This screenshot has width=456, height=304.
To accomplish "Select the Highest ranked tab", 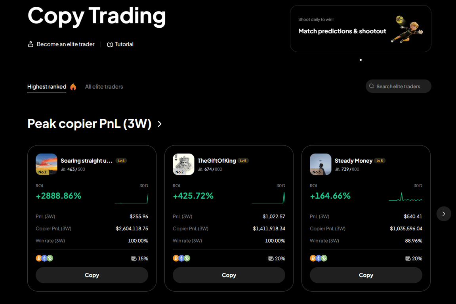I will coord(46,86).
